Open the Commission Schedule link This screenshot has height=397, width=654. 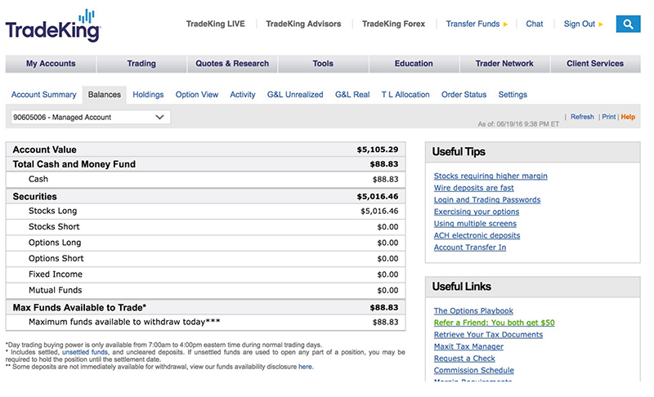[474, 370]
